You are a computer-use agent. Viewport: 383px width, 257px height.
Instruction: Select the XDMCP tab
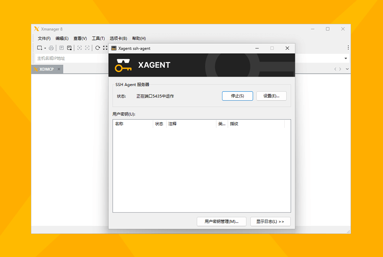point(46,69)
